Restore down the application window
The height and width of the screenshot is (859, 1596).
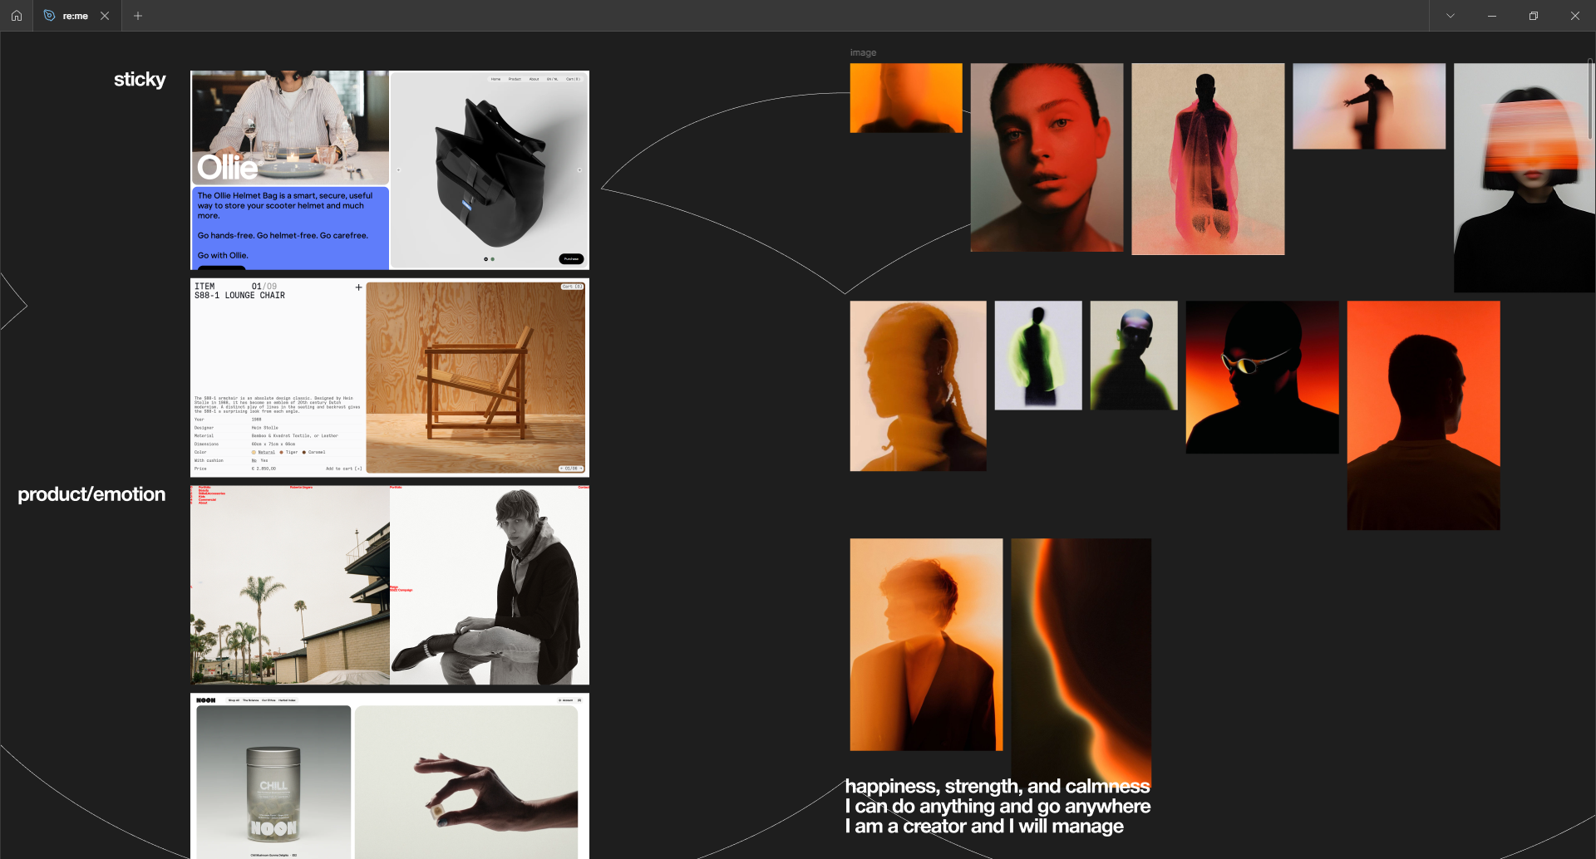[1534, 16]
